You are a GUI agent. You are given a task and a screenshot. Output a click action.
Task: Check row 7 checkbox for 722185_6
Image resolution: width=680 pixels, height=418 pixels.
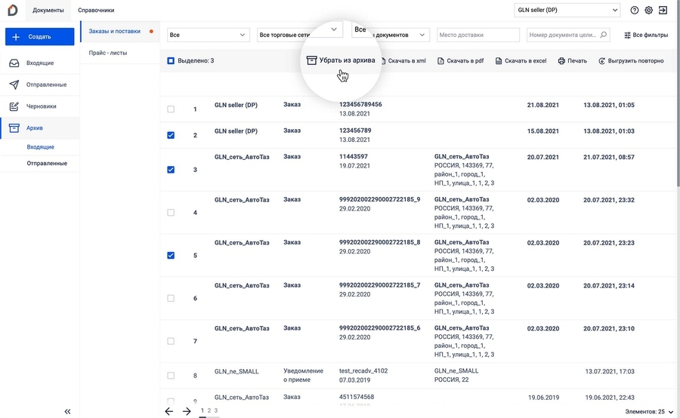coord(171,341)
